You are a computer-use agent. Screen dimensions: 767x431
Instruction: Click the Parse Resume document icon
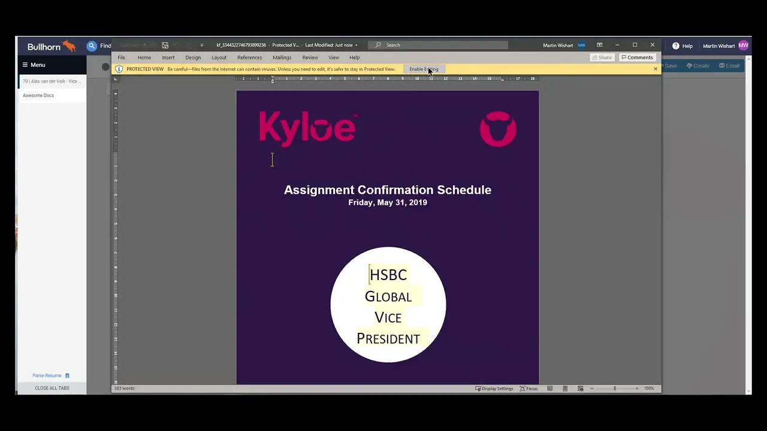(x=67, y=375)
